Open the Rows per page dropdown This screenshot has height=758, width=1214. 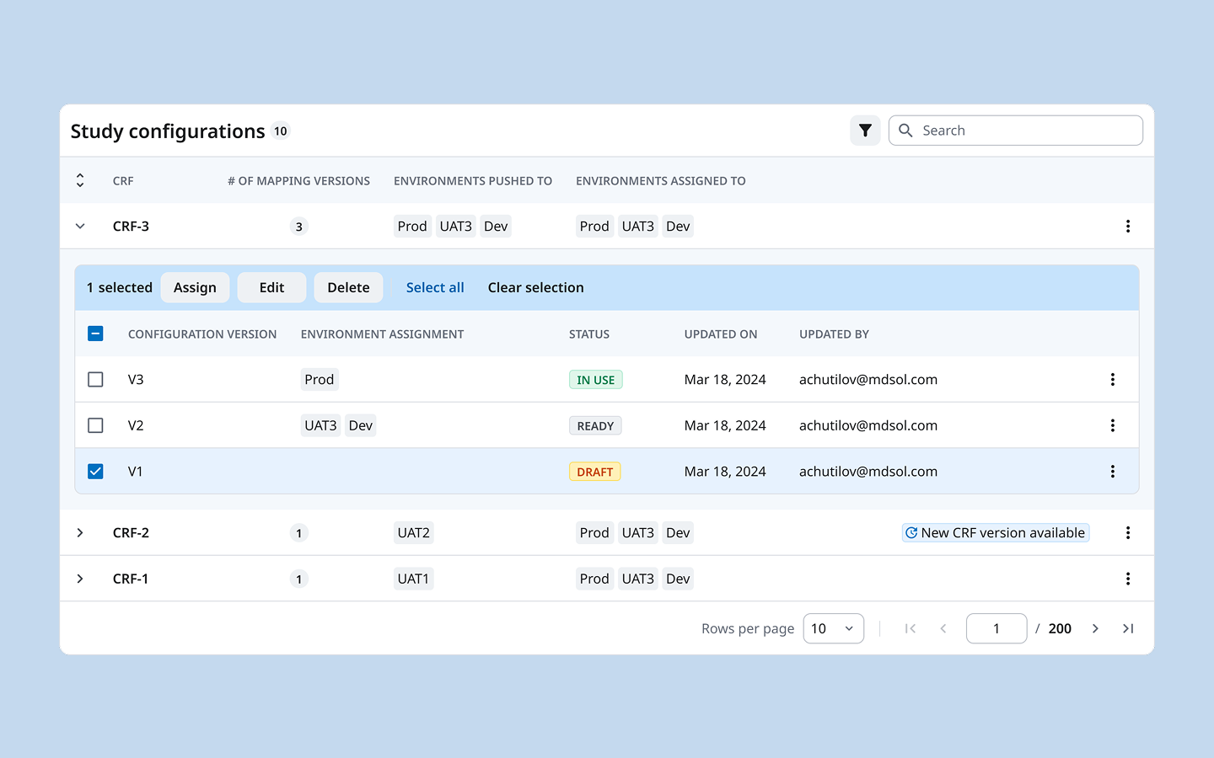[833, 628]
